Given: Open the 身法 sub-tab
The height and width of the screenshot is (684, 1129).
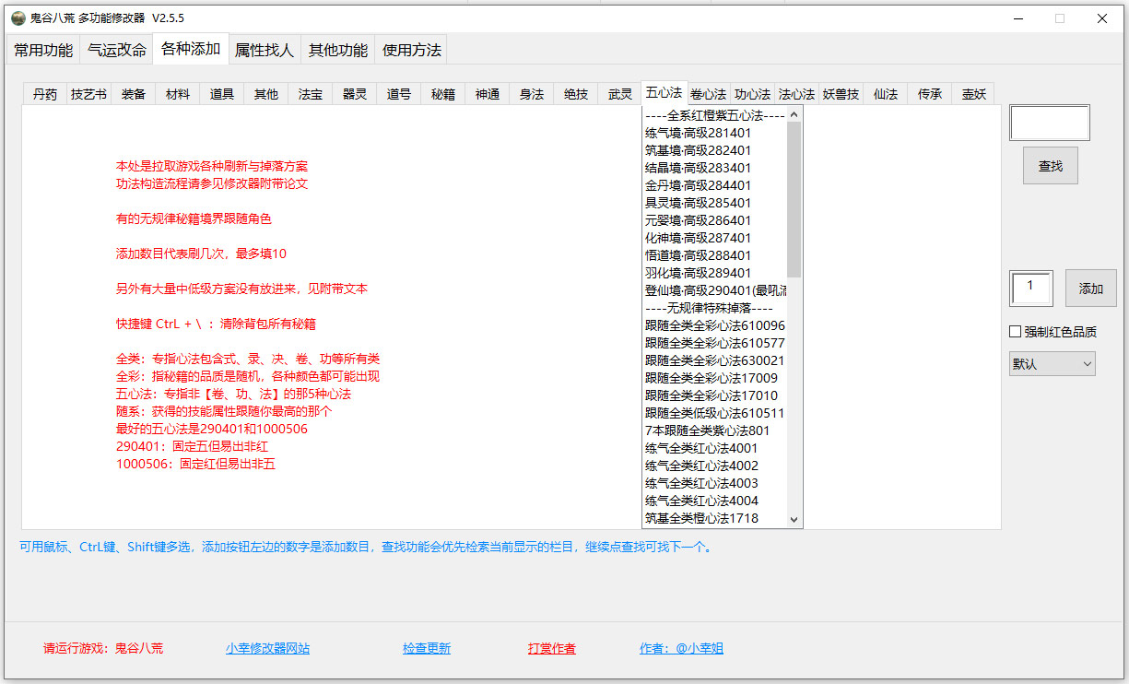Looking at the screenshot, I should [532, 94].
